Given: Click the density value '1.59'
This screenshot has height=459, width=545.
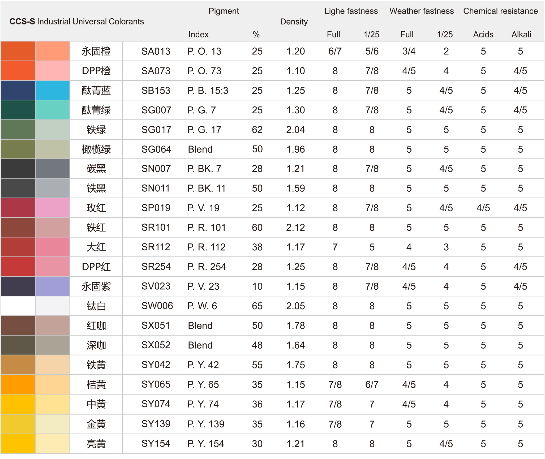Looking at the screenshot, I should point(295,188).
